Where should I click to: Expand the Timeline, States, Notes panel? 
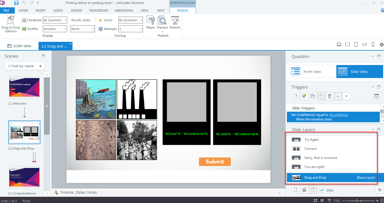click(78, 193)
